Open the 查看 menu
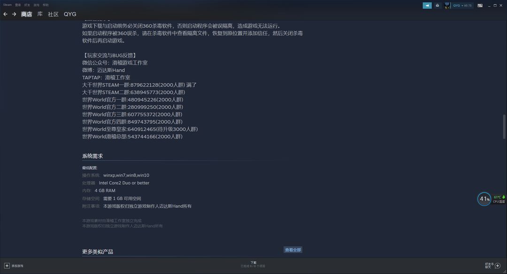 click(x=18, y=5)
